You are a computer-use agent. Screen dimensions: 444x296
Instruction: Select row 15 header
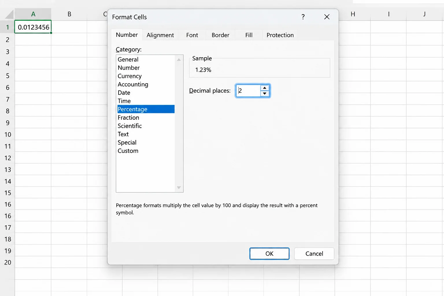click(x=8, y=193)
